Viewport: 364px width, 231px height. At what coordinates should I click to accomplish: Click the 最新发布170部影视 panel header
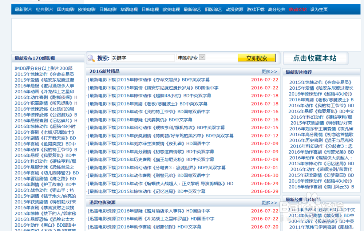click(x=48, y=58)
